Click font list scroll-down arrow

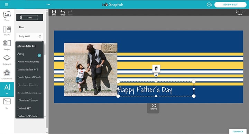[x=45, y=117]
